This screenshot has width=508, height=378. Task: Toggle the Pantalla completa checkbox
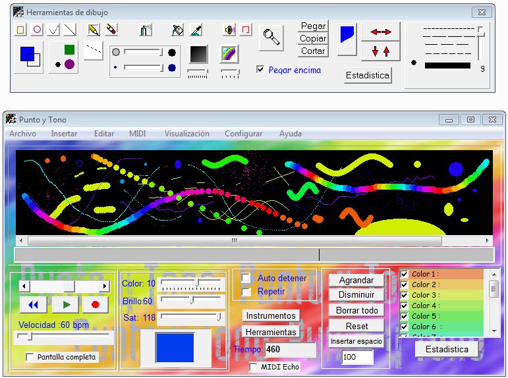point(30,357)
